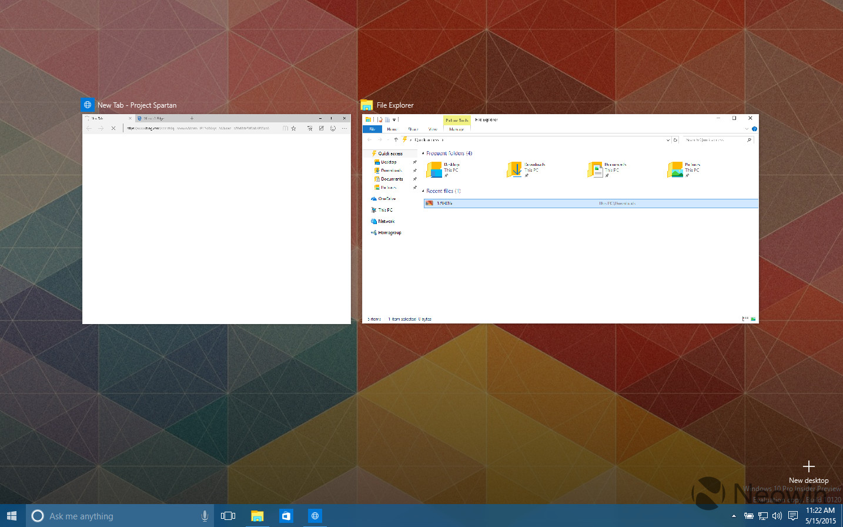Toggle the Task View taskbar button
Viewport: 843px width, 527px height.
point(228,516)
